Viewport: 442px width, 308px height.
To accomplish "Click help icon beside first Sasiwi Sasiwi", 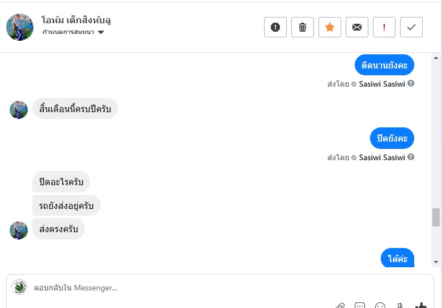I will click(411, 83).
